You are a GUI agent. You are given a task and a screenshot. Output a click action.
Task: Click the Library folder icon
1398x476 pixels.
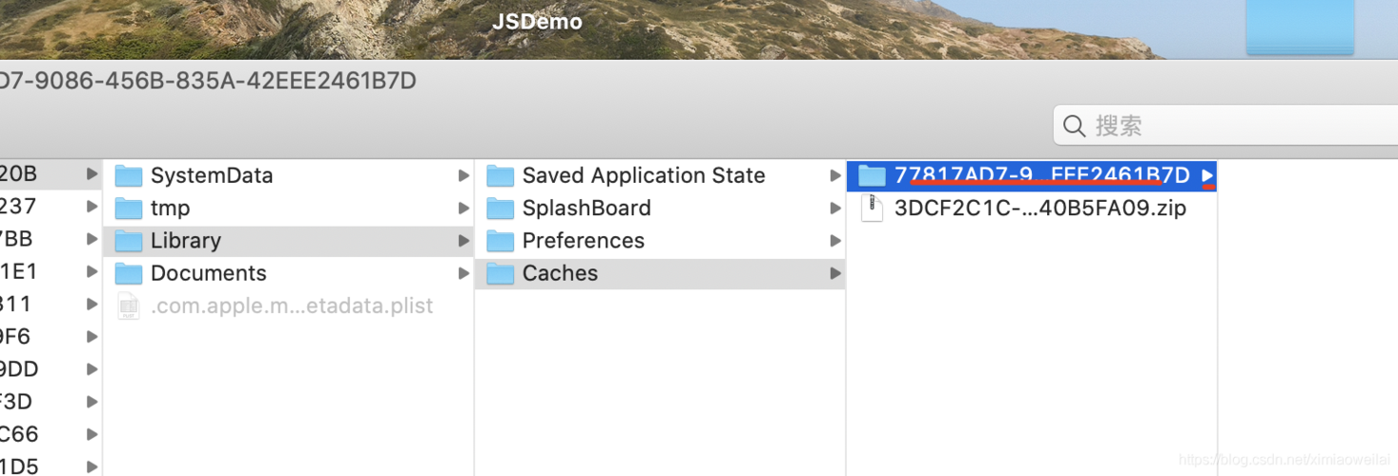pyautogui.click(x=128, y=241)
